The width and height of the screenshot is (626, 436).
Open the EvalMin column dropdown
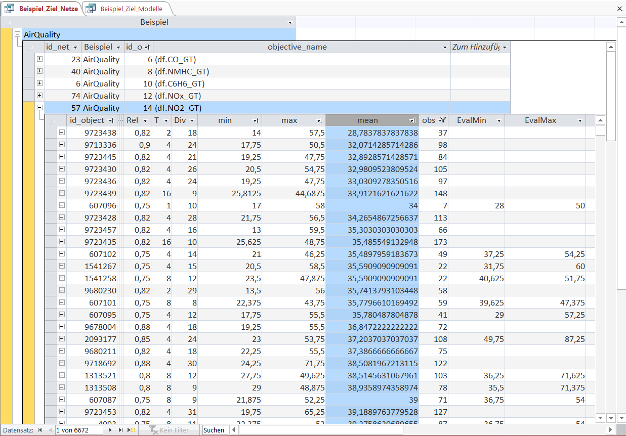tap(498, 120)
